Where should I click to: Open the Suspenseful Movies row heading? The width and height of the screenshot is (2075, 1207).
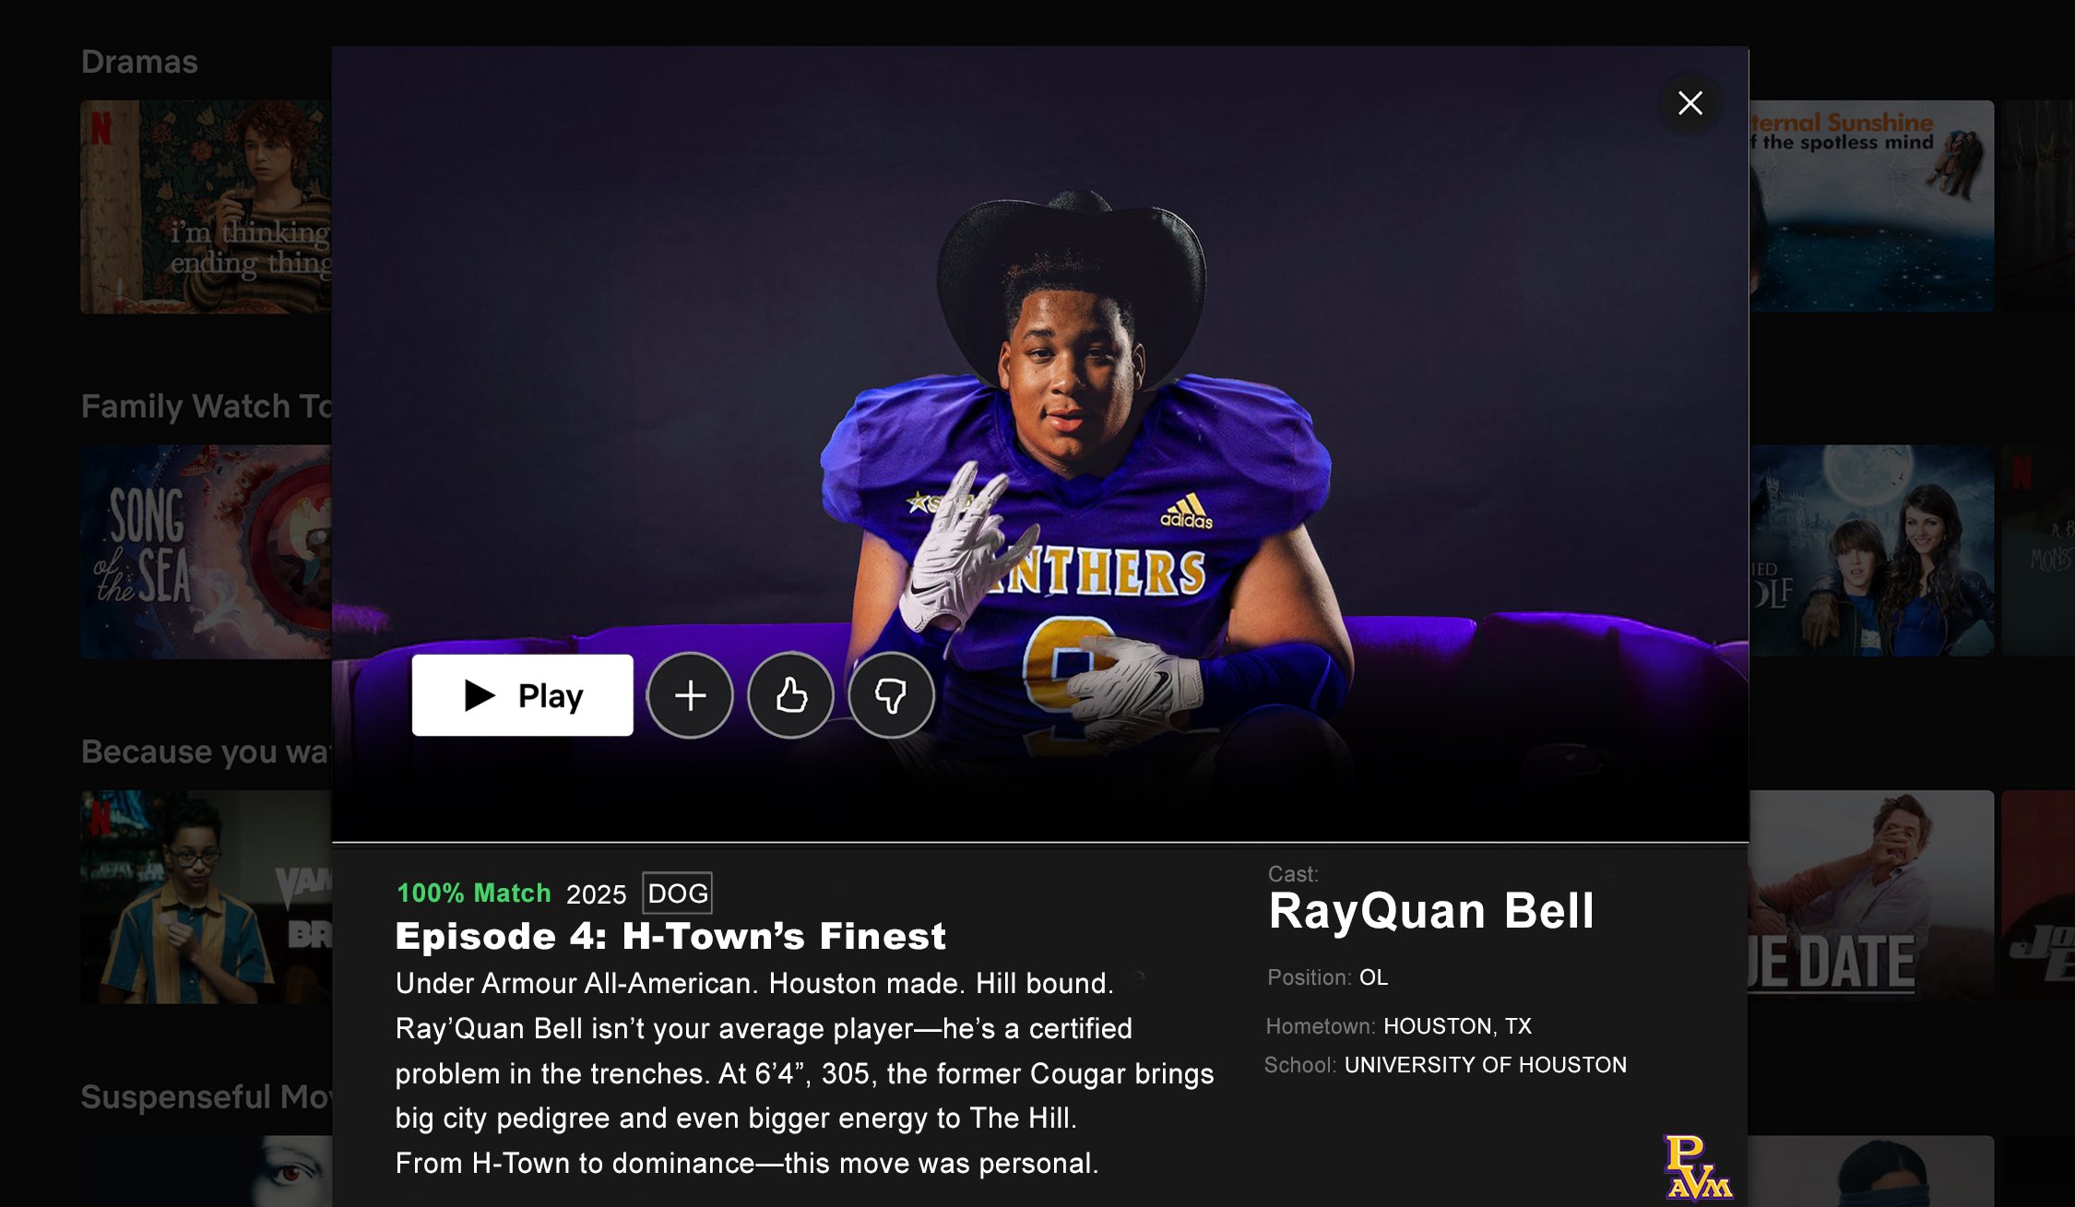click(x=207, y=1096)
